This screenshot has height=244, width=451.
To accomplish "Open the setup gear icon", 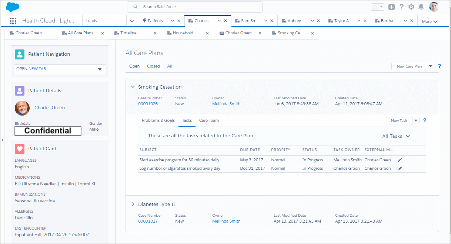I will [411, 7].
